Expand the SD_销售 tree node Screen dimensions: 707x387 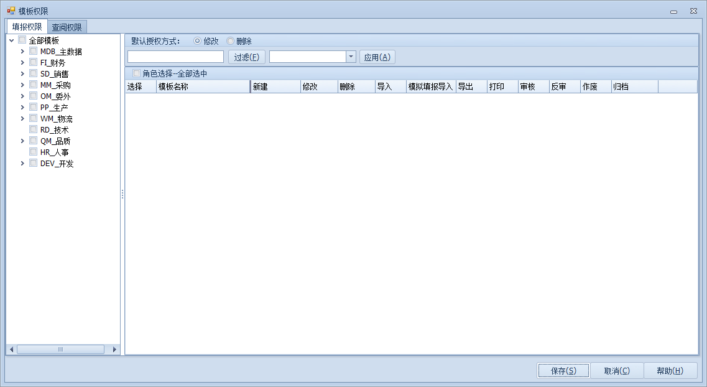(23, 74)
